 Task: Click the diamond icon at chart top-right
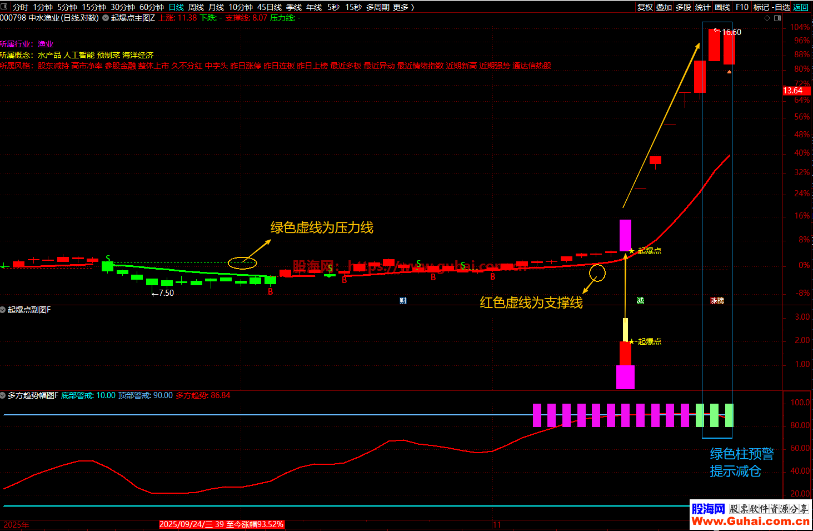coord(767,18)
